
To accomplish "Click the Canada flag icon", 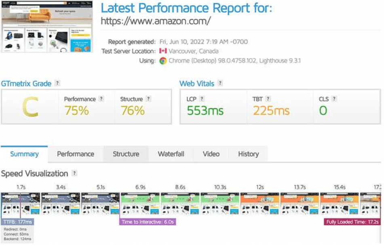I will coord(163,51).
